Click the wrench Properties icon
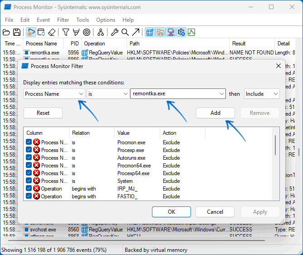Screen dimensions: 303x255 pyautogui.click(x=115, y=32)
